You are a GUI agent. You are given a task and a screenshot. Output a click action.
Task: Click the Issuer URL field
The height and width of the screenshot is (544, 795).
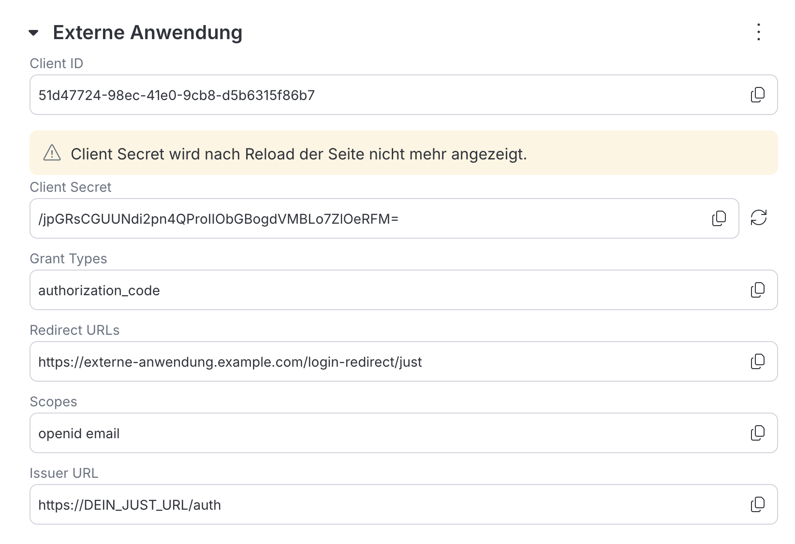403,504
